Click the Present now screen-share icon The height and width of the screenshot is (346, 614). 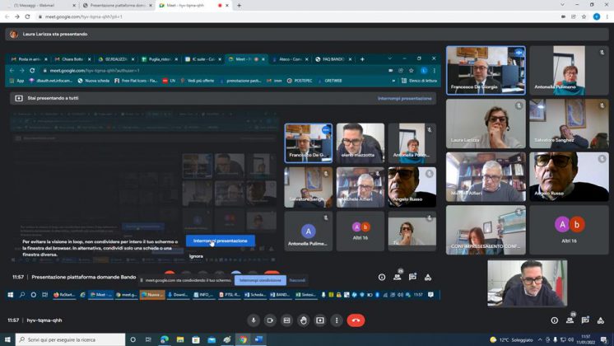[320, 320]
